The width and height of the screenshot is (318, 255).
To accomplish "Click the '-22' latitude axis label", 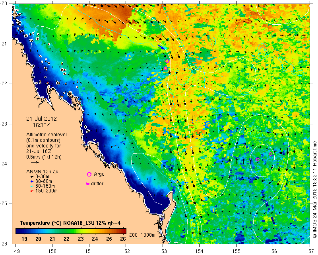I will 4,84.
